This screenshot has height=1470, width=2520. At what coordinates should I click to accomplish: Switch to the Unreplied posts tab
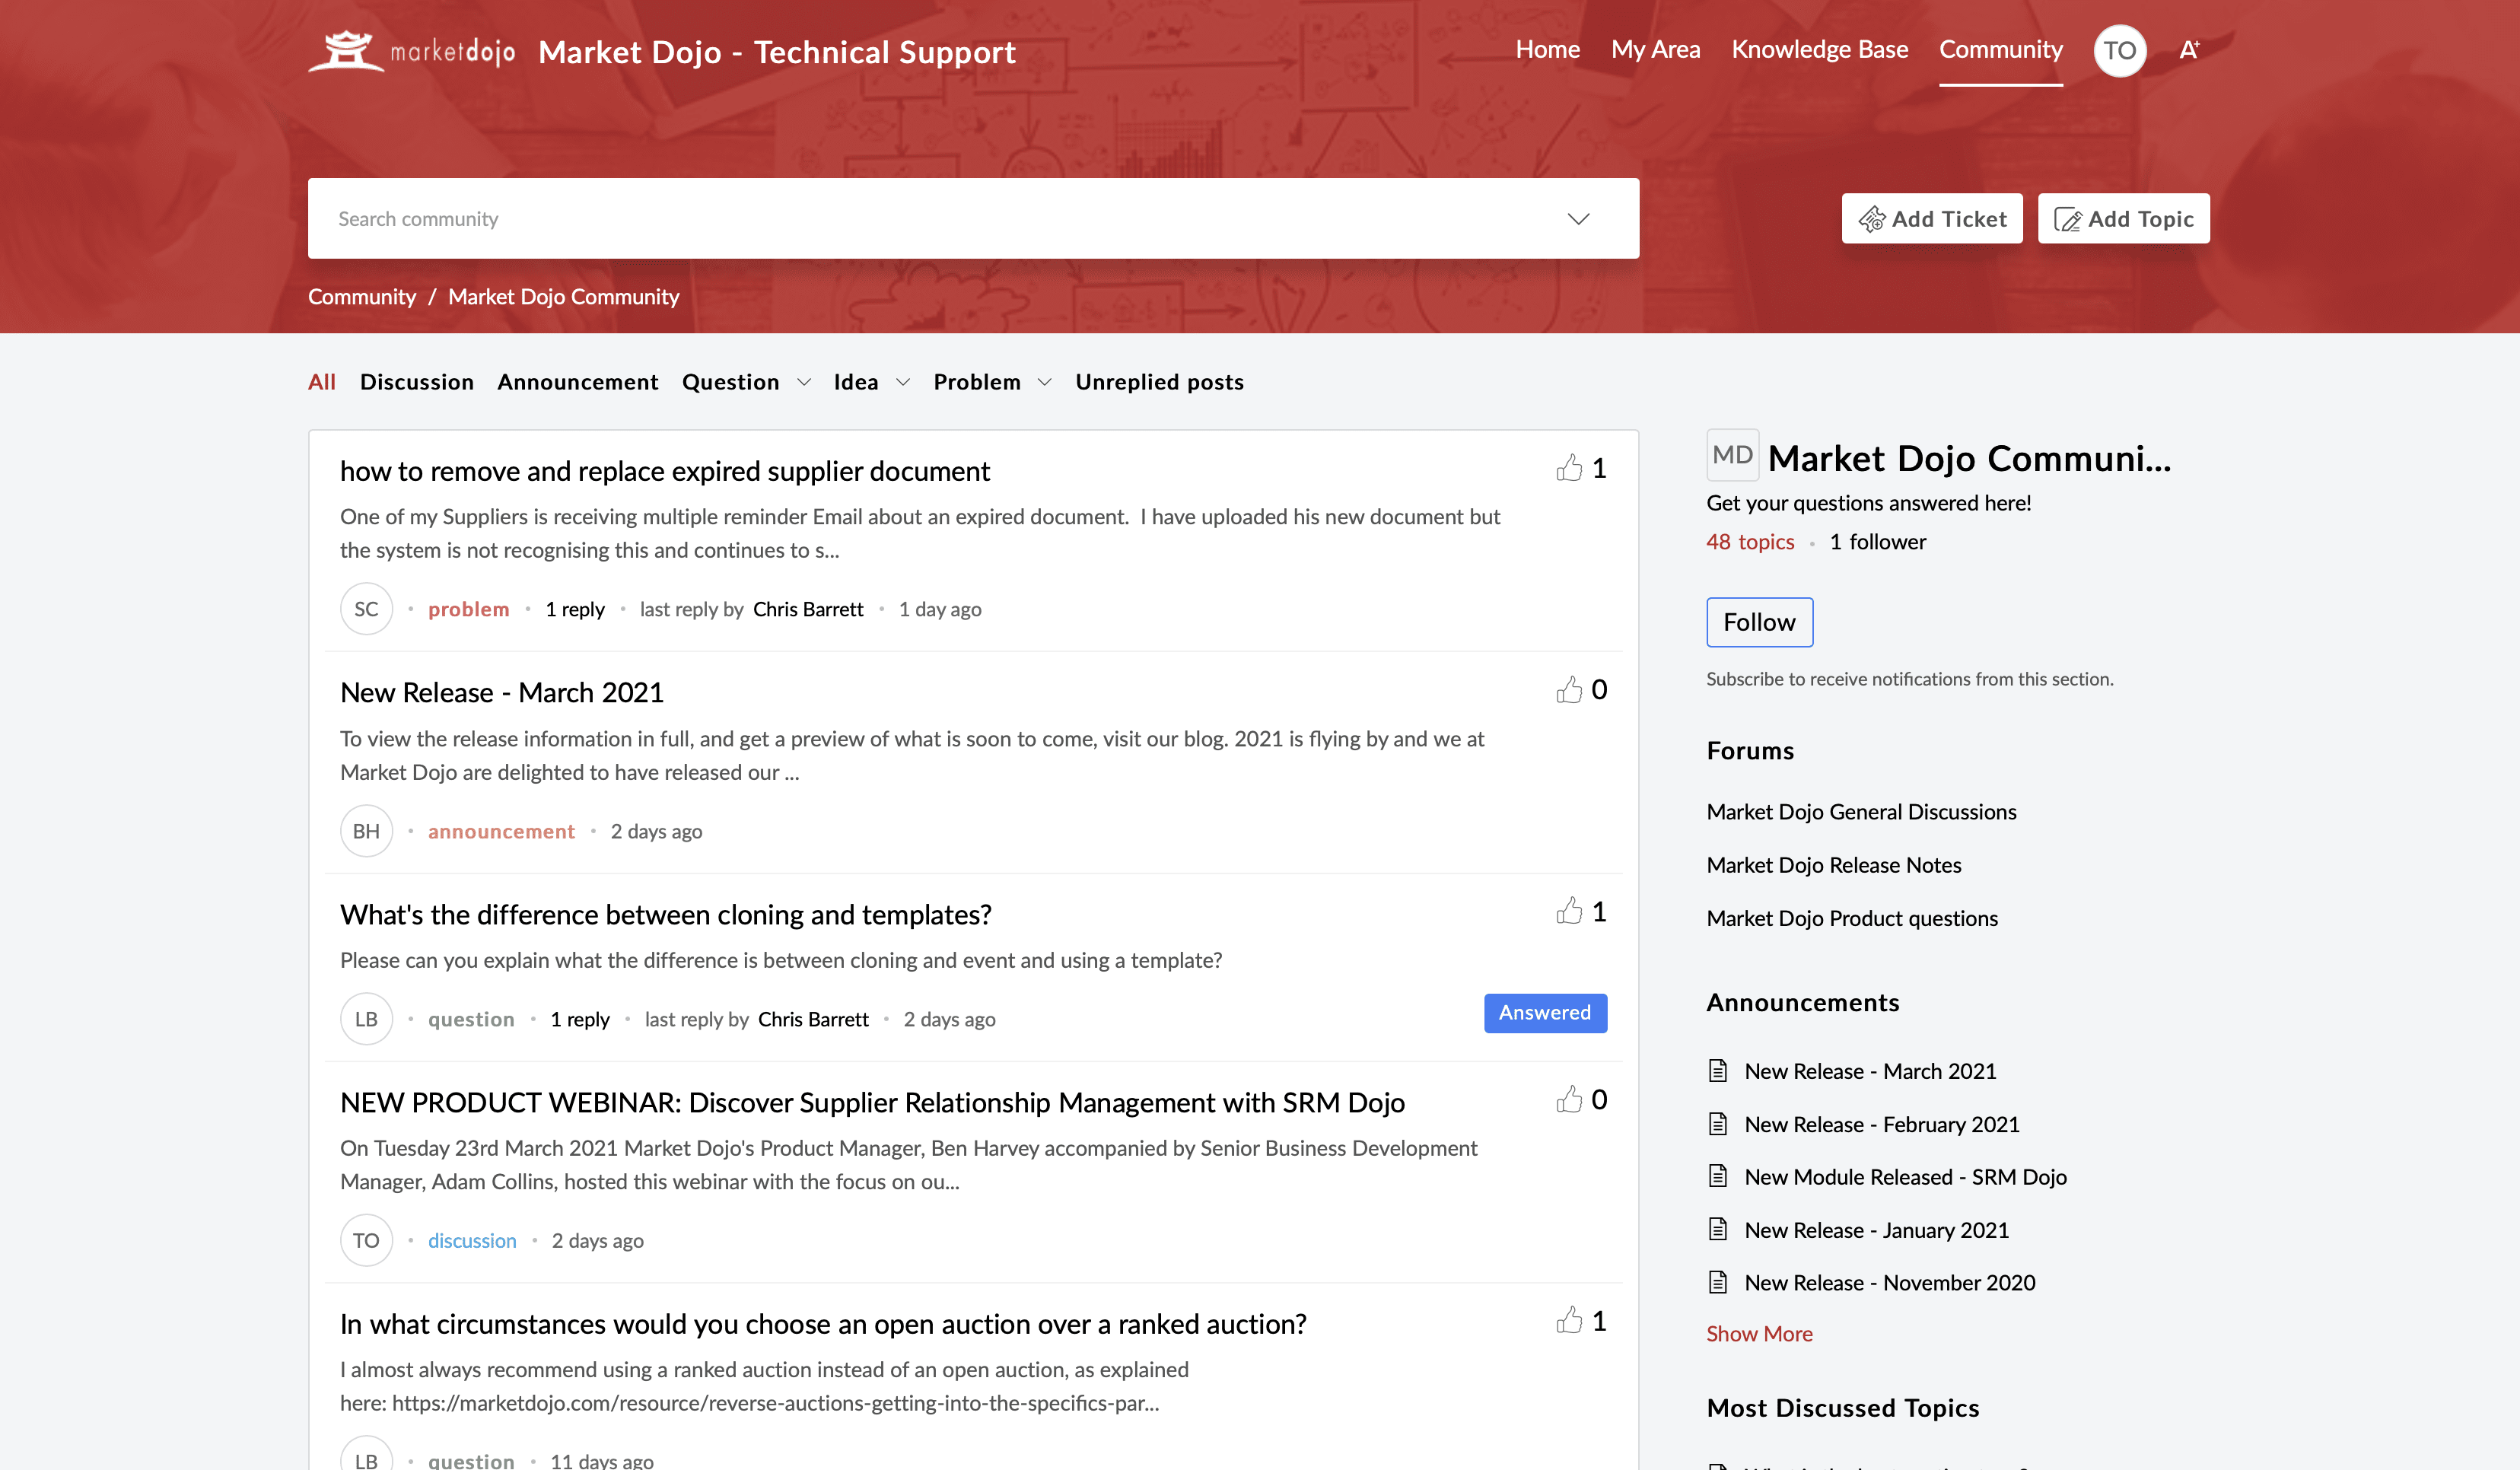[x=1159, y=381]
